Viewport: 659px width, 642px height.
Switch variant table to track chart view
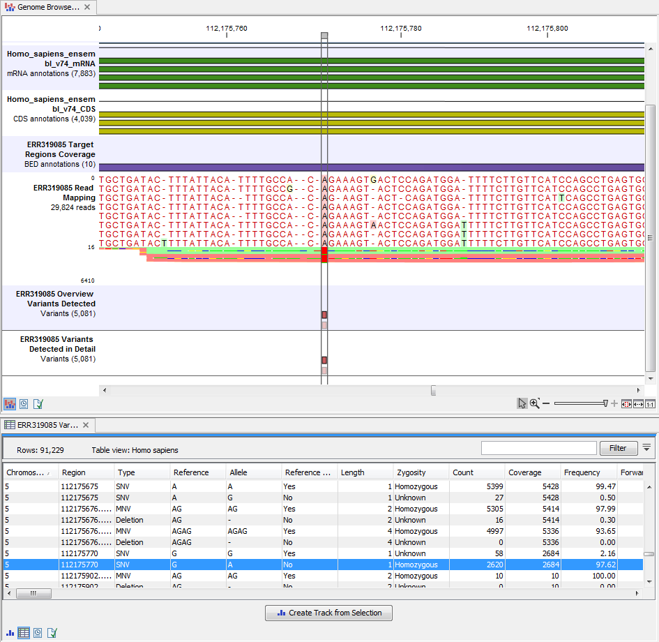coord(10,633)
